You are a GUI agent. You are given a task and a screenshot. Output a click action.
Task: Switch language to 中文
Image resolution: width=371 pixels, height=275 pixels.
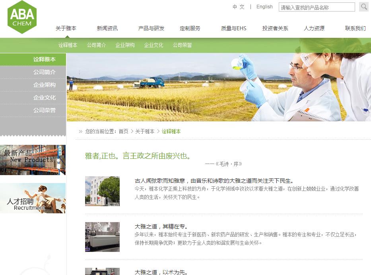pos(239,7)
